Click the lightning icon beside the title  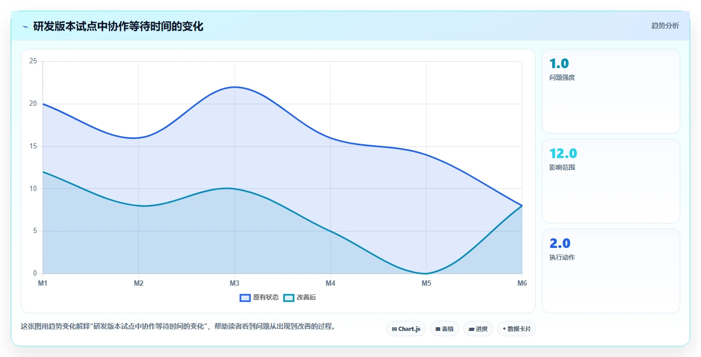click(25, 26)
